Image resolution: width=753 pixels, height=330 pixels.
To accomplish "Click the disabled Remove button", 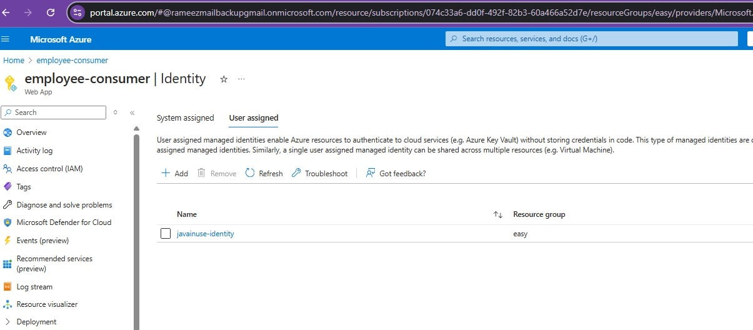I will tap(217, 173).
